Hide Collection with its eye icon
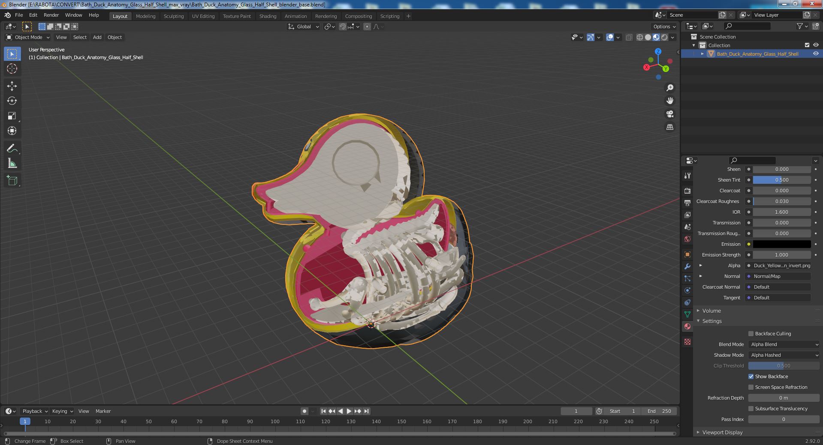 pyautogui.click(x=816, y=45)
